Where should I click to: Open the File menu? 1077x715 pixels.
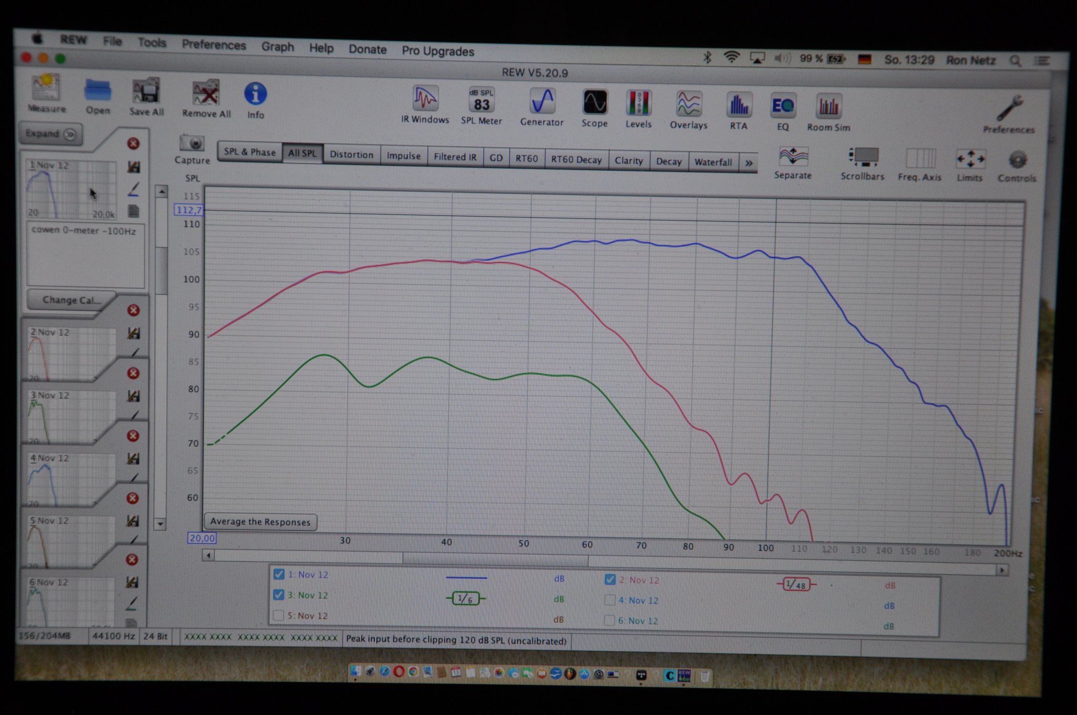click(x=112, y=41)
